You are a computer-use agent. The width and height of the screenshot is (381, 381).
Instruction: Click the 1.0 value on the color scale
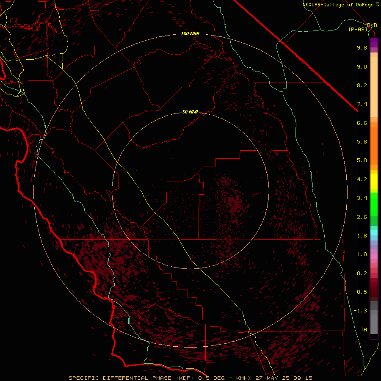(x=362, y=254)
